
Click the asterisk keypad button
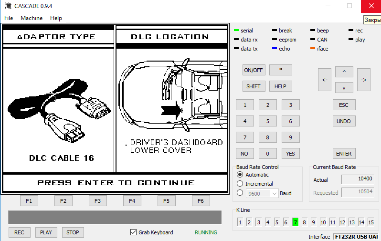point(280,70)
